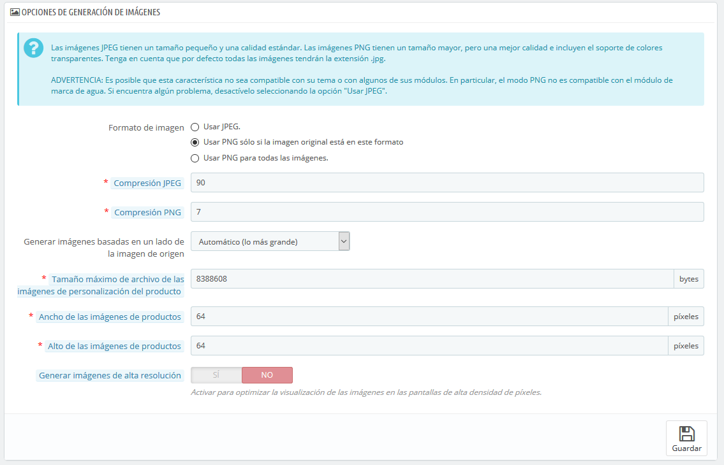Open the Automático (lo más grande) dropdown
The height and width of the screenshot is (465, 724).
point(270,241)
